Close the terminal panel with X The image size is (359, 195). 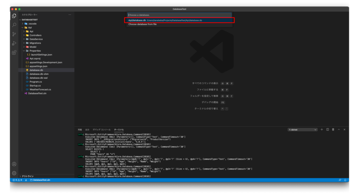[x=344, y=130]
